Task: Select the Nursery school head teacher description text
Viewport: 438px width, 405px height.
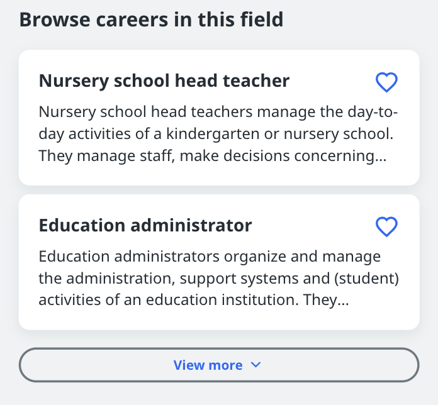Action: pos(218,134)
